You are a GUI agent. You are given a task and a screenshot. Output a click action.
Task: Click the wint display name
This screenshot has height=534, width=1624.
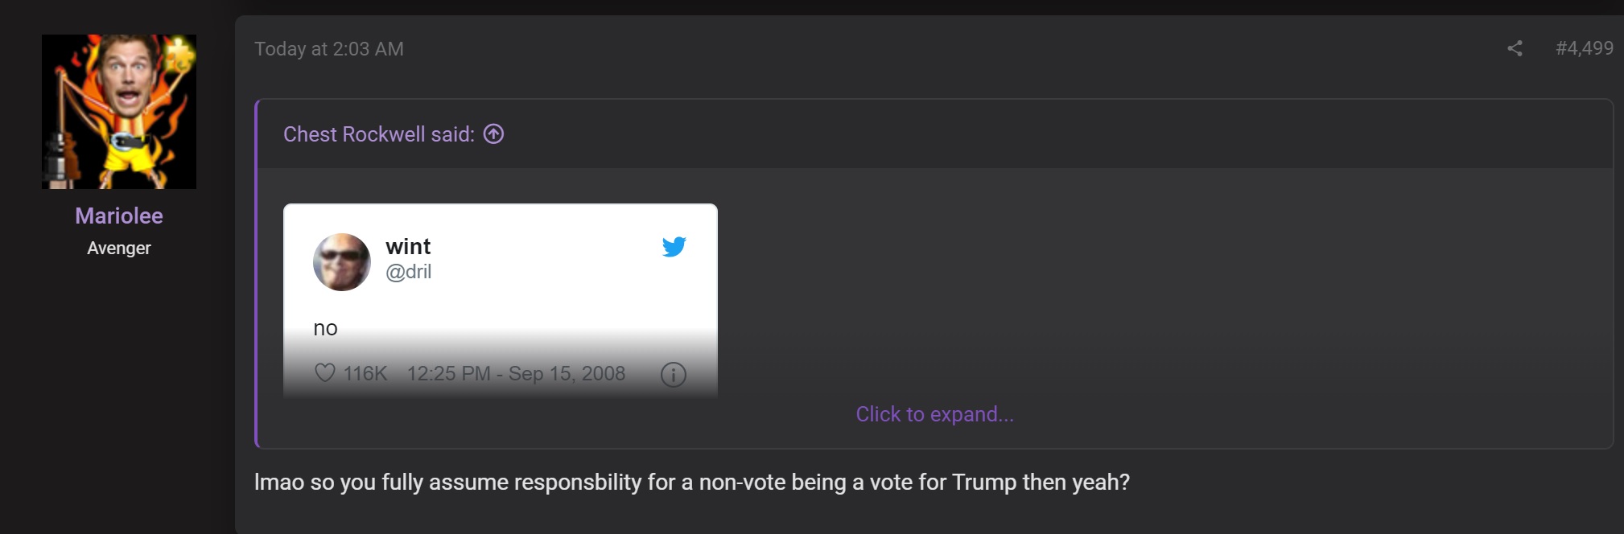(408, 246)
